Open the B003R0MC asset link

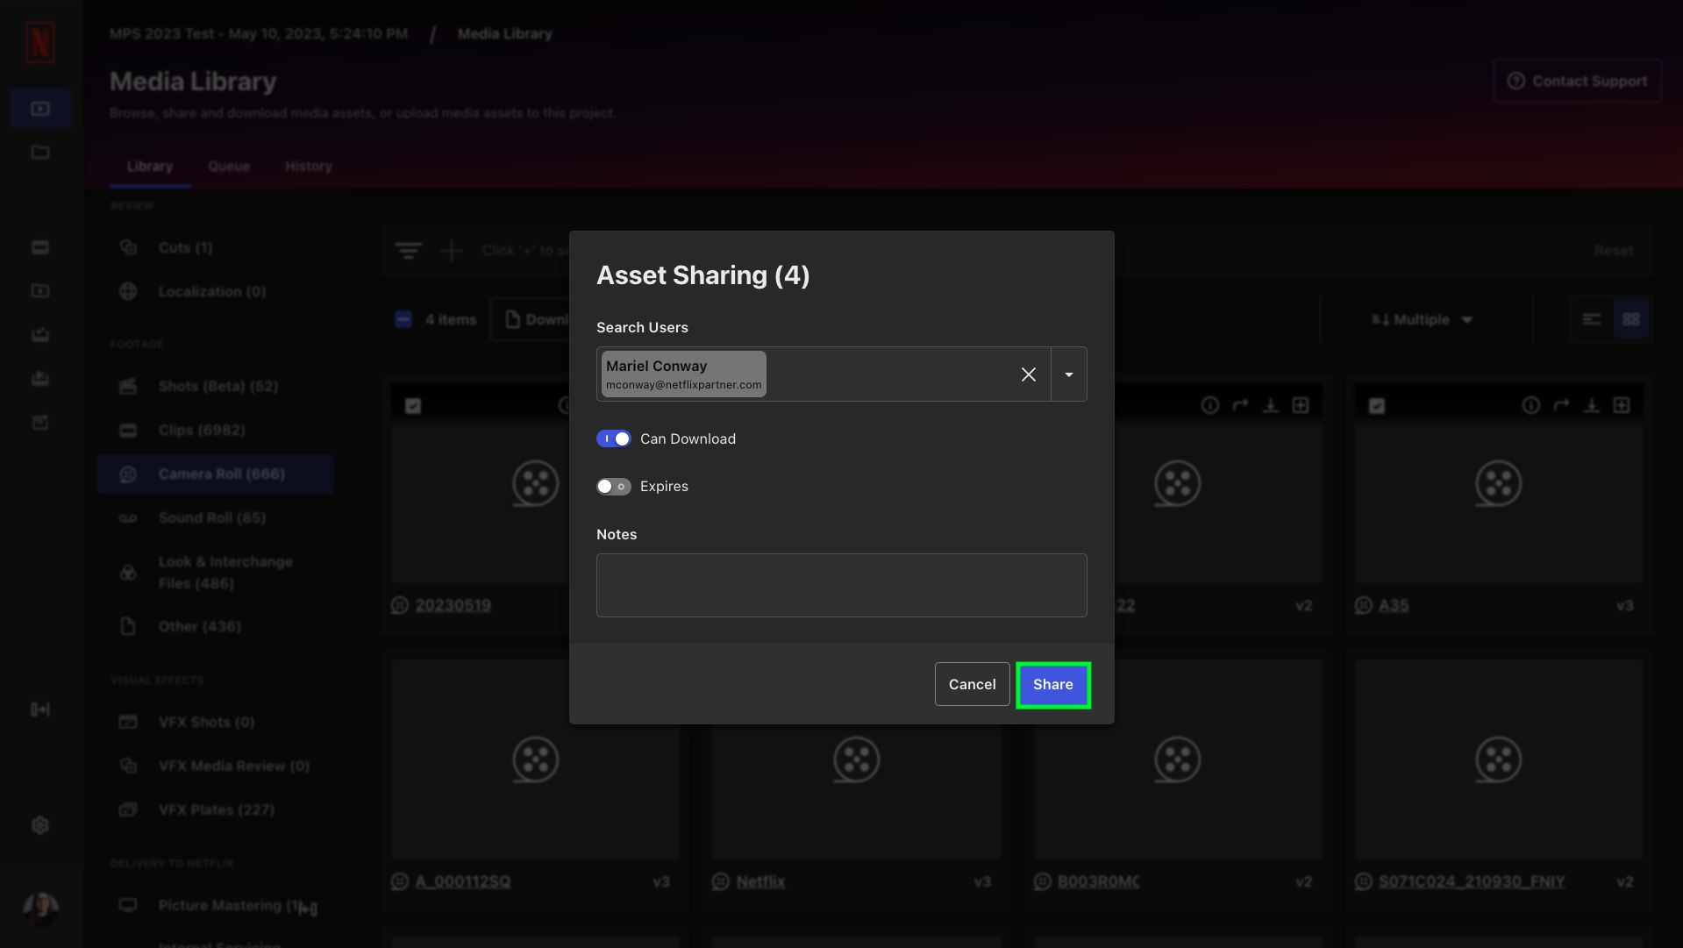coord(1098,881)
